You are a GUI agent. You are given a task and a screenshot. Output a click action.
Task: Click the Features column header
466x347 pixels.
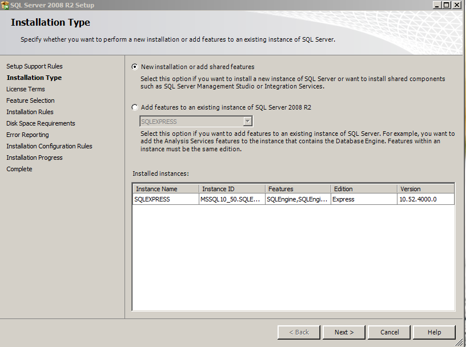click(298, 189)
